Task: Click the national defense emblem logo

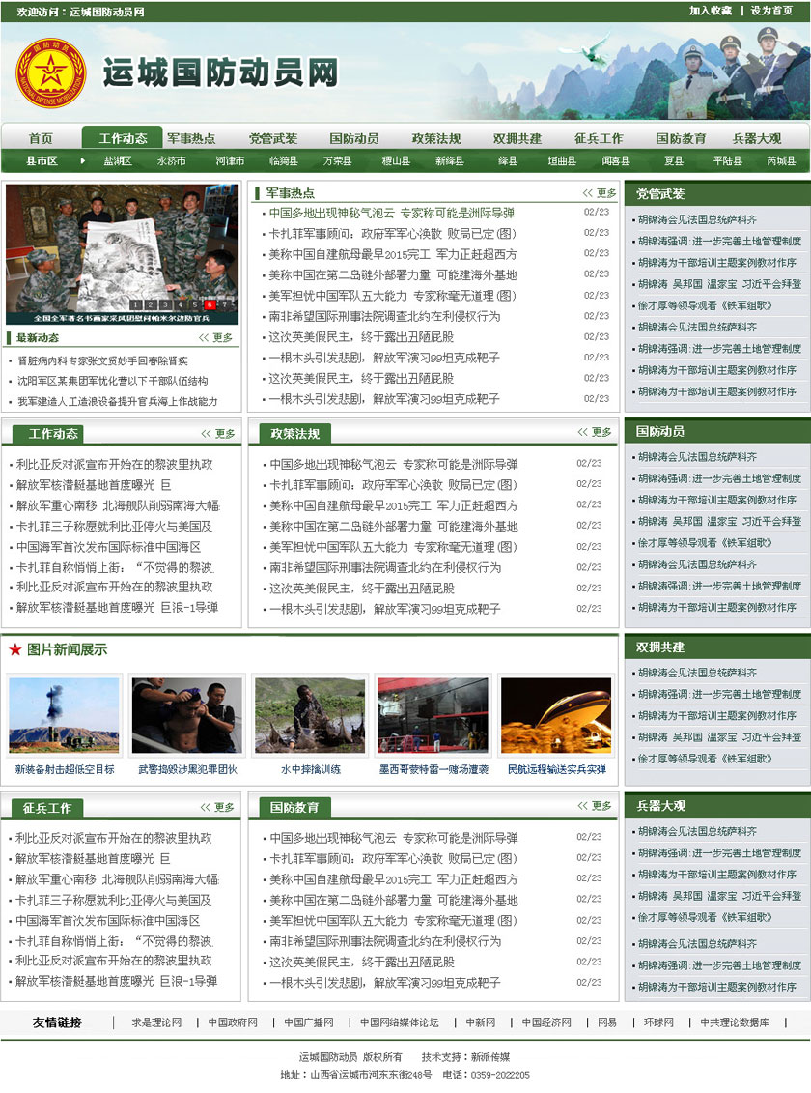Action: pos(51,72)
